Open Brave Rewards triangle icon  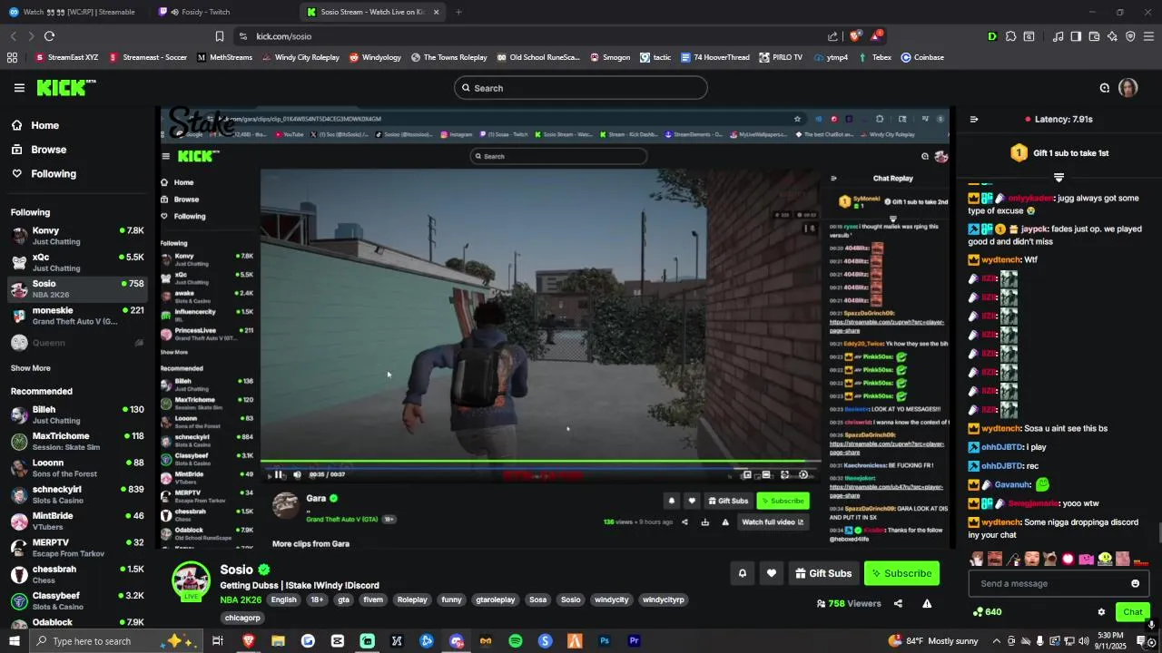tap(876, 36)
